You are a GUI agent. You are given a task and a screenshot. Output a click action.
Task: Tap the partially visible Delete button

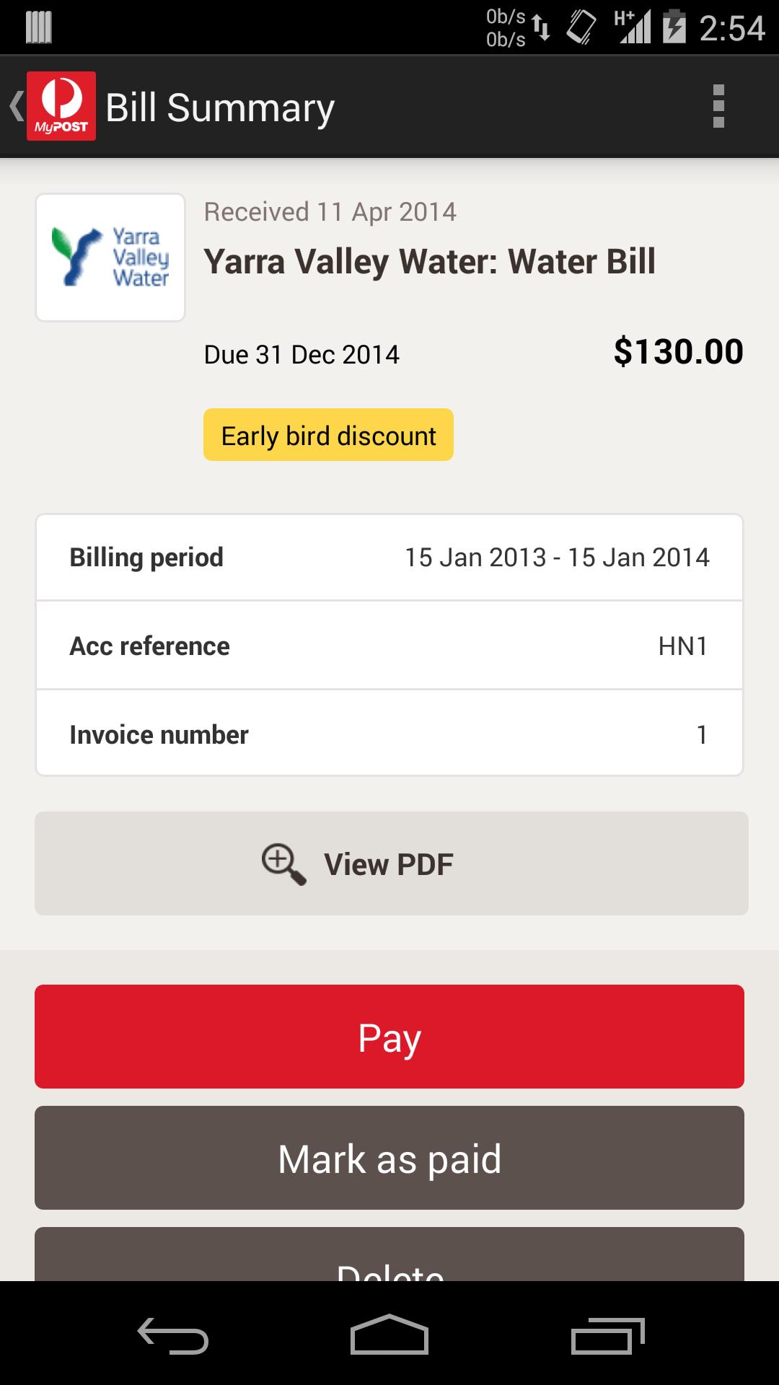(x=389, y=1259)
